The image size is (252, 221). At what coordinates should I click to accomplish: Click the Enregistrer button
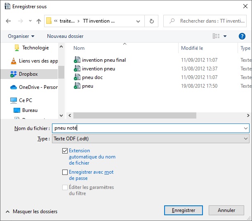(x=184, y=210)
